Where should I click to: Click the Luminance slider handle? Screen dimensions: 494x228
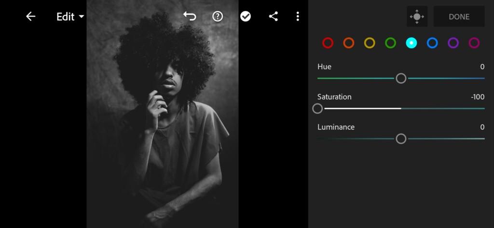click(401, 138)
